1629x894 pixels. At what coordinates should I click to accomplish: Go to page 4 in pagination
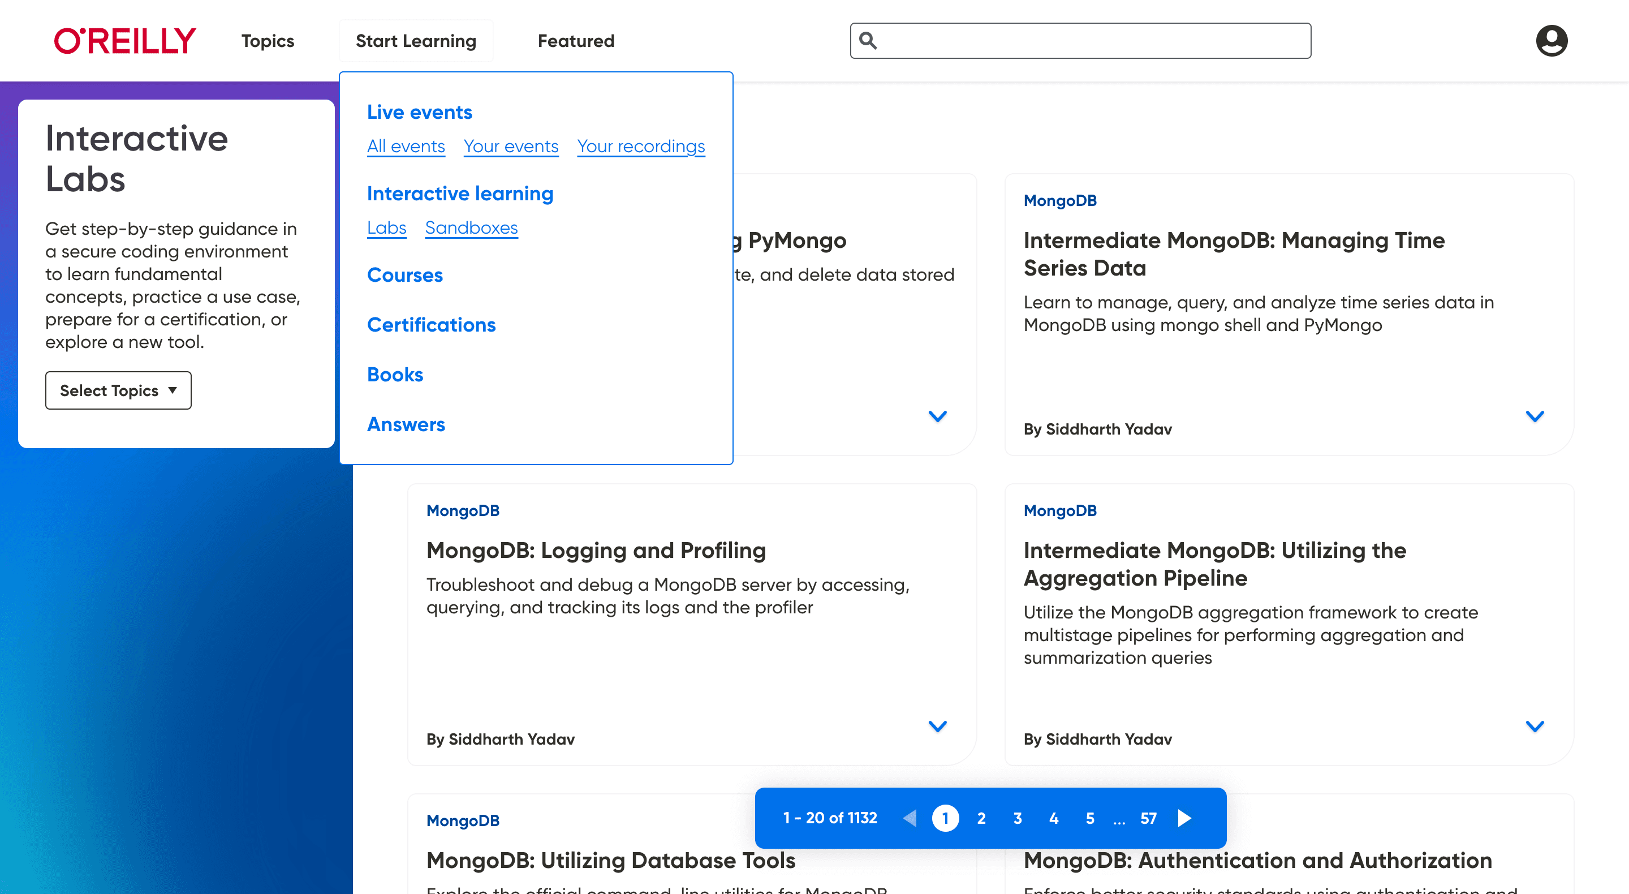pos(1054,818)
